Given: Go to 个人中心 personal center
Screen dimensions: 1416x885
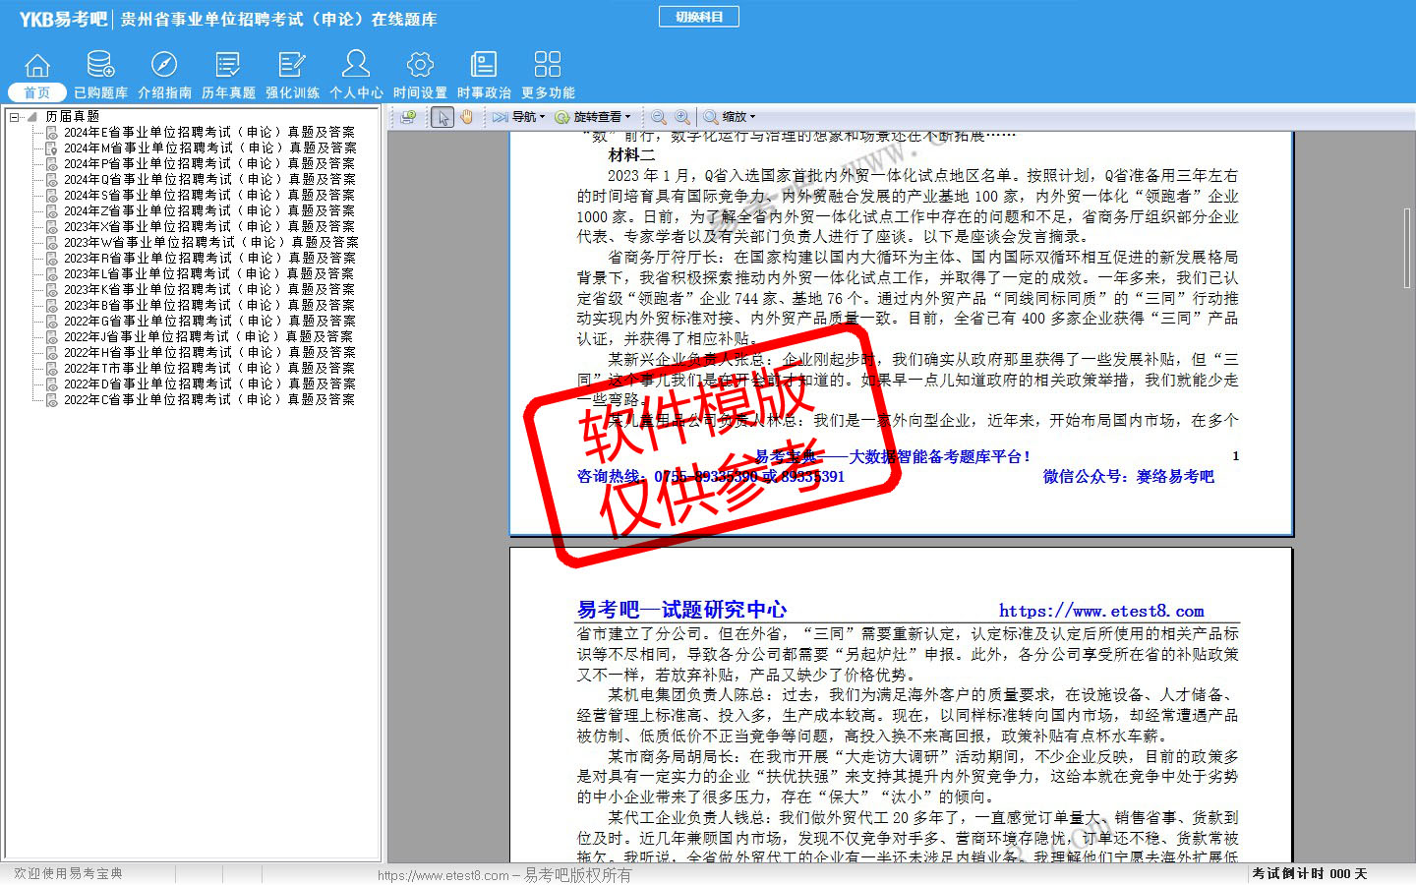Looking at the screenshot, I should point(356,75).
